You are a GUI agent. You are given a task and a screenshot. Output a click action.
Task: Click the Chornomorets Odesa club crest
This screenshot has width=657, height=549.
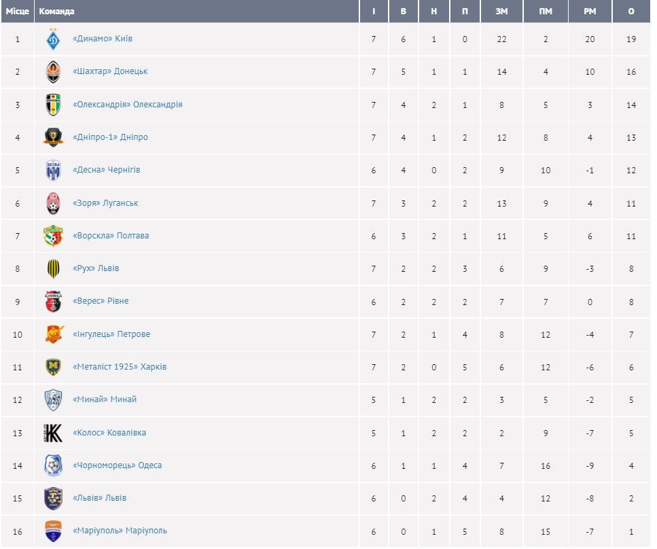tap(53, 465)
